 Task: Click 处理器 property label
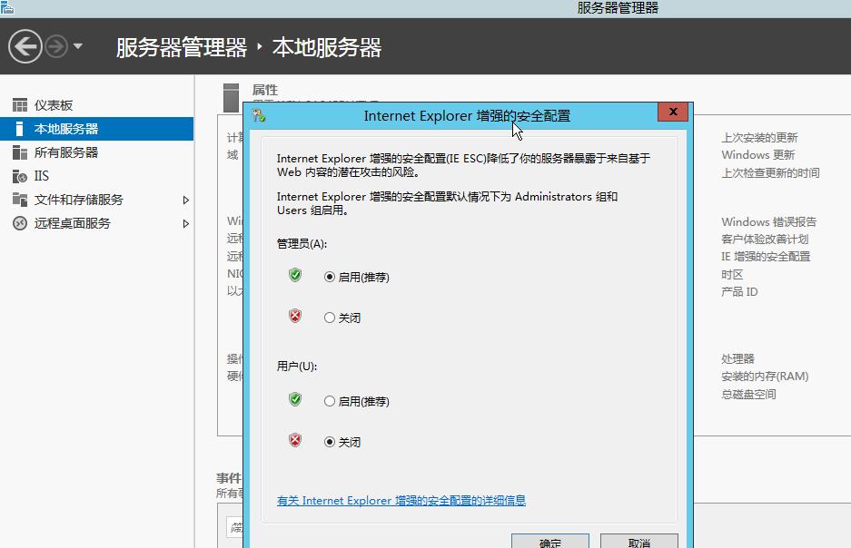[x=737, y=358]
